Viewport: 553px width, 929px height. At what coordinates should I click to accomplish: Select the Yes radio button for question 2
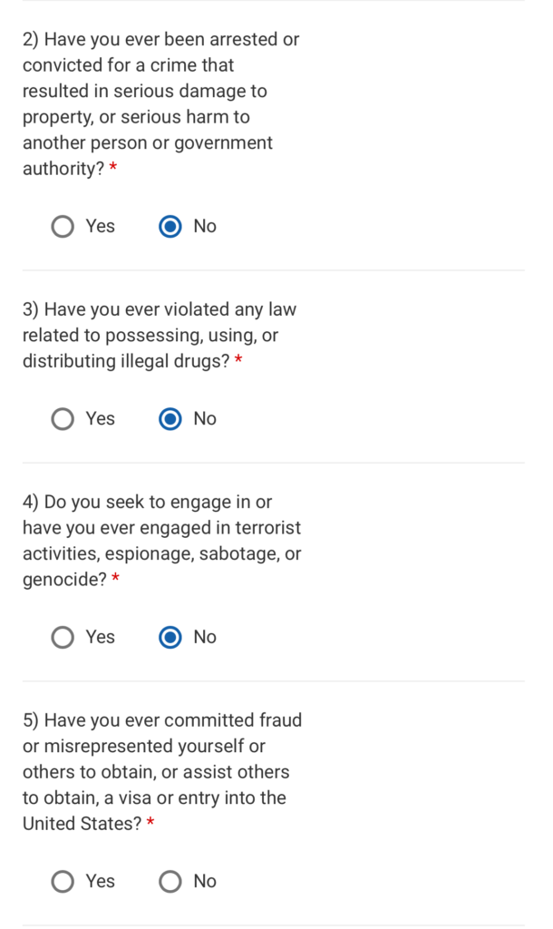63,226
